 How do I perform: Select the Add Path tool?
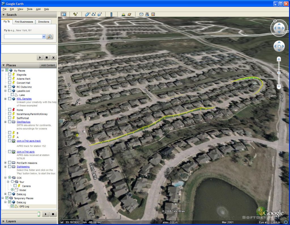tap(93, 14)
